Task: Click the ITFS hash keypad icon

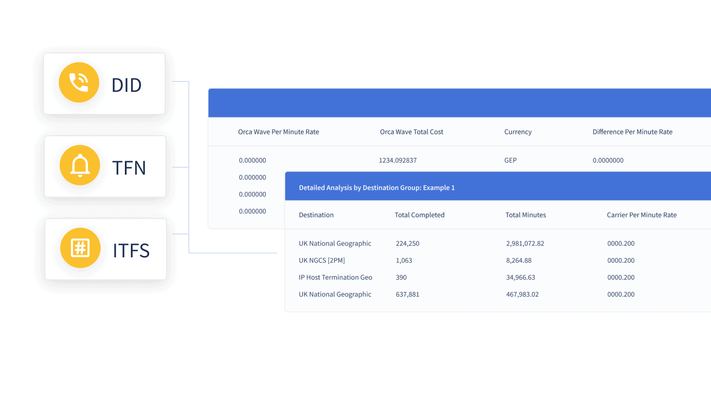Action: coord(80,248)
